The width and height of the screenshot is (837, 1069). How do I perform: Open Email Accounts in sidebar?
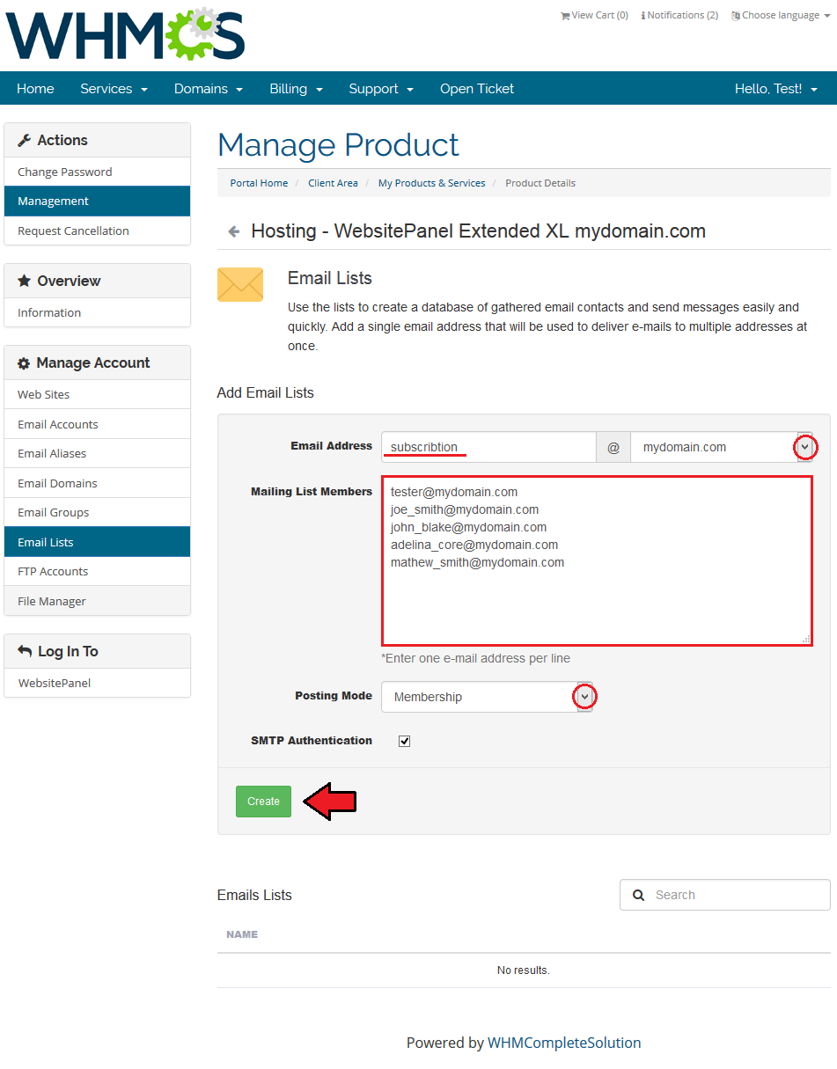[x=98, y=424]
